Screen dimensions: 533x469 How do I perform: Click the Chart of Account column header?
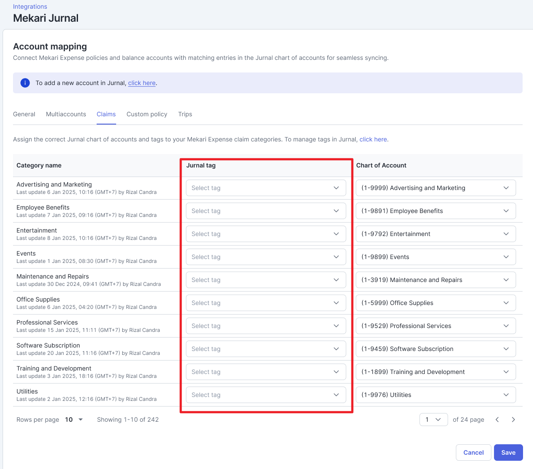[381, 165]
